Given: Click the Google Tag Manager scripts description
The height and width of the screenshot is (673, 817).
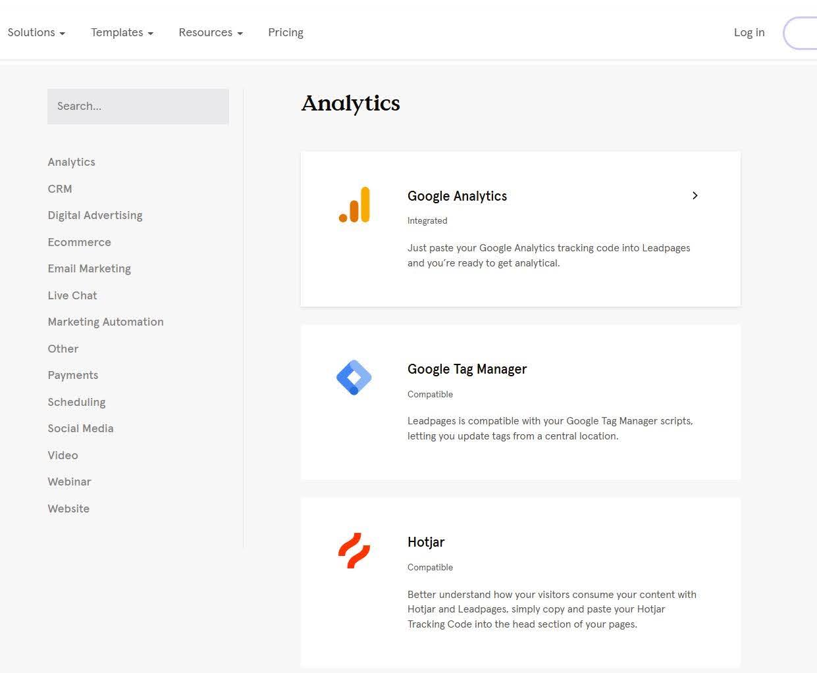Looking at the screenshot, I should coord(550,428).
